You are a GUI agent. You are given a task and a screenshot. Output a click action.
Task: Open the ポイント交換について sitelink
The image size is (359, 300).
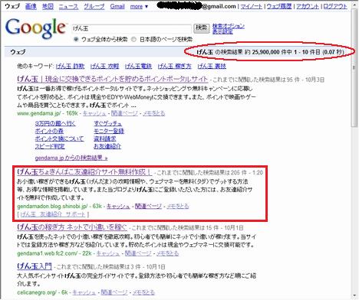[59, 139]
